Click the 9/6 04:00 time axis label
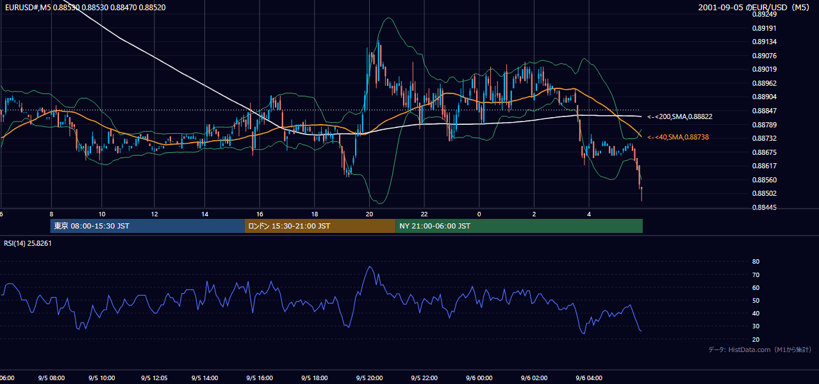The width and height of the screenshot is (819, 384). tap(589, 378)
